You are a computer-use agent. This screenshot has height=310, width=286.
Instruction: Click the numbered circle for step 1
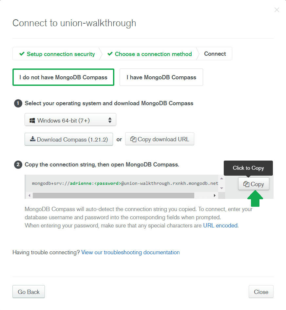click(18, 103)
